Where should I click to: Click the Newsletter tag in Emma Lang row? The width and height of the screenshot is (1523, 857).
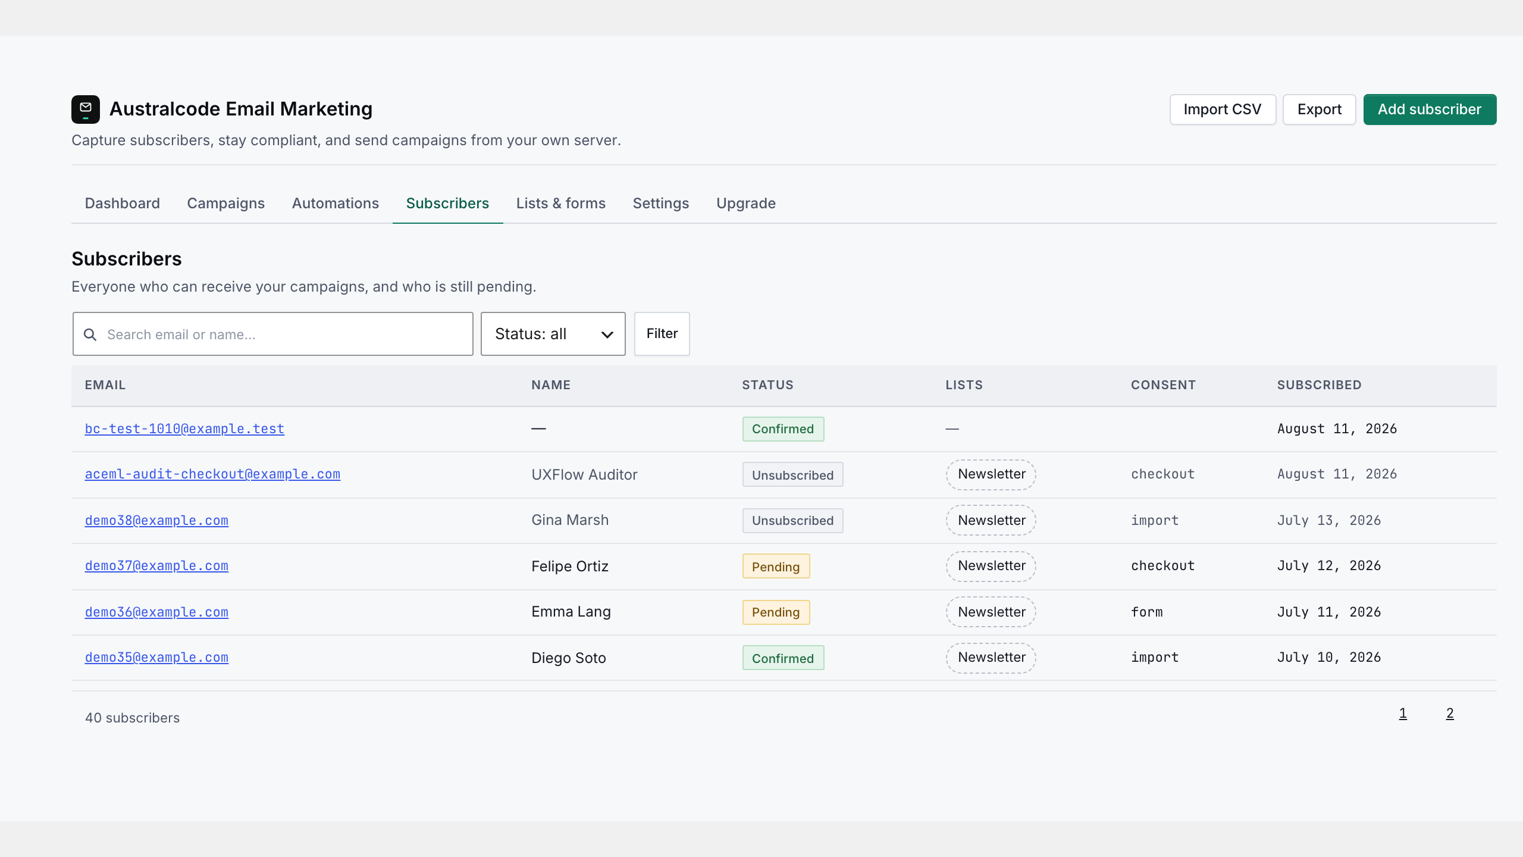pos(991,612)
